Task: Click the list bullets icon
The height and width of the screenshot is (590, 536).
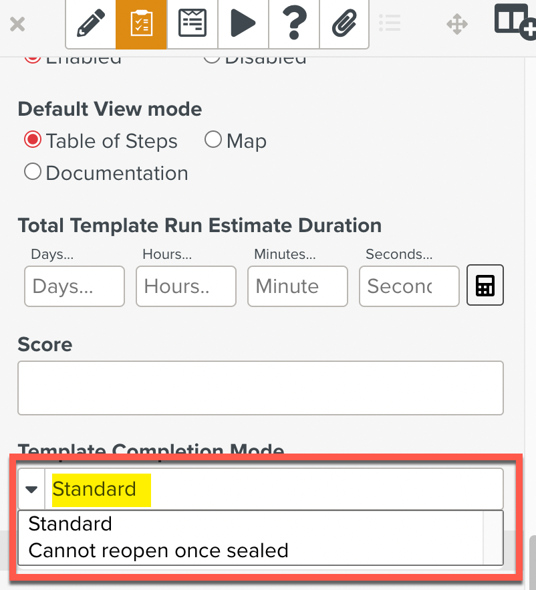Action: [x=390, y=25]
